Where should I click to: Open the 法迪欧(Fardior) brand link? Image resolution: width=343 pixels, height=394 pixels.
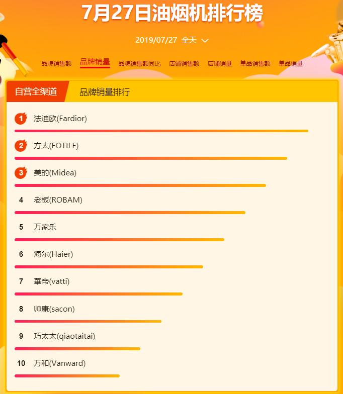(60, 119)
